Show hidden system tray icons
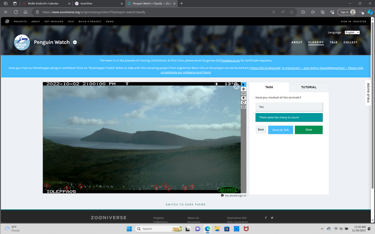Viewport: 375px width, 234px height. pyautogui.click(x=322, y=229)
